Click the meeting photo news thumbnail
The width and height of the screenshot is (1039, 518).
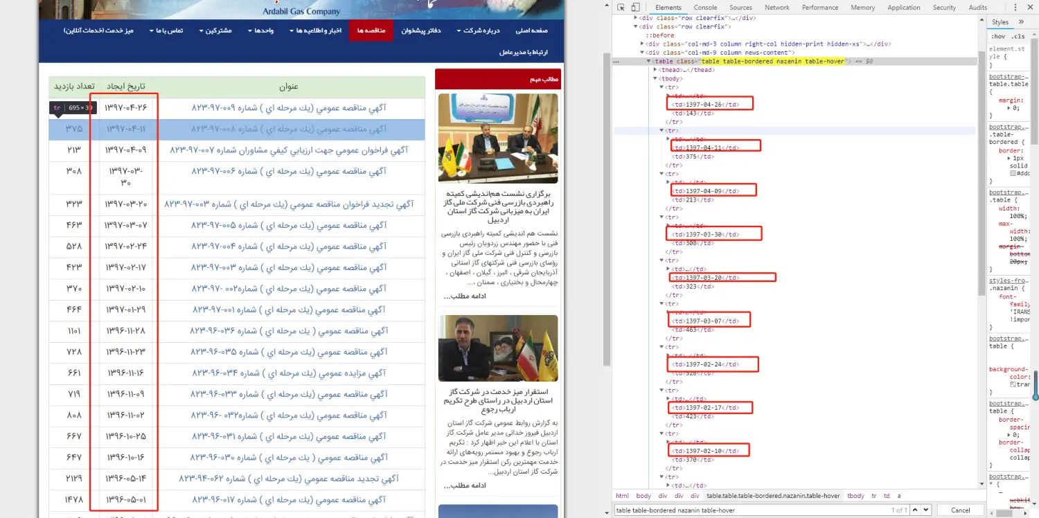tap(498, 139)
